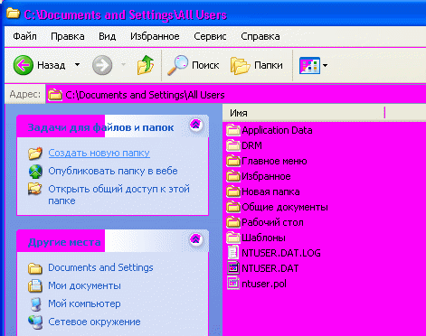Image resolution: width=426 pixels, height=336 pixels.
Task: Click the share folder task icon
Action: pyautogui.click(x=35, y=190)
